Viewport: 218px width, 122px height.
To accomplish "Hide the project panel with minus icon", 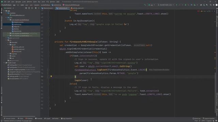I will coord(39,8).
